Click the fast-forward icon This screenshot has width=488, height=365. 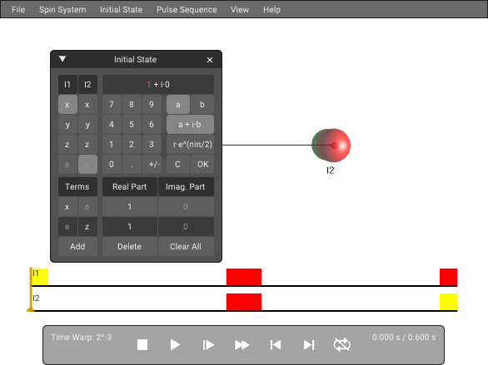pyautogui.click(x=242, y=345)
